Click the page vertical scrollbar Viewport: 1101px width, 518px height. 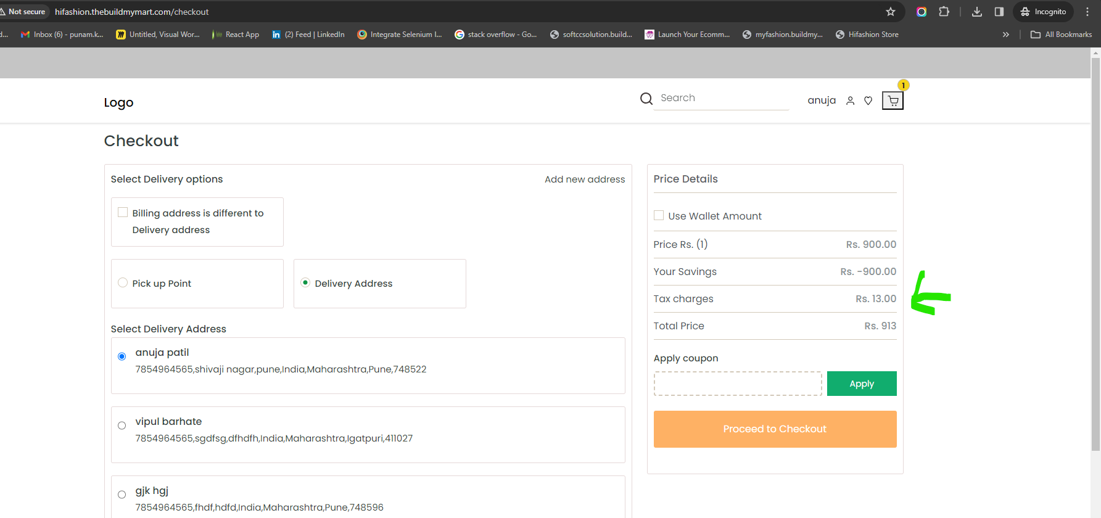[1095, 253]
